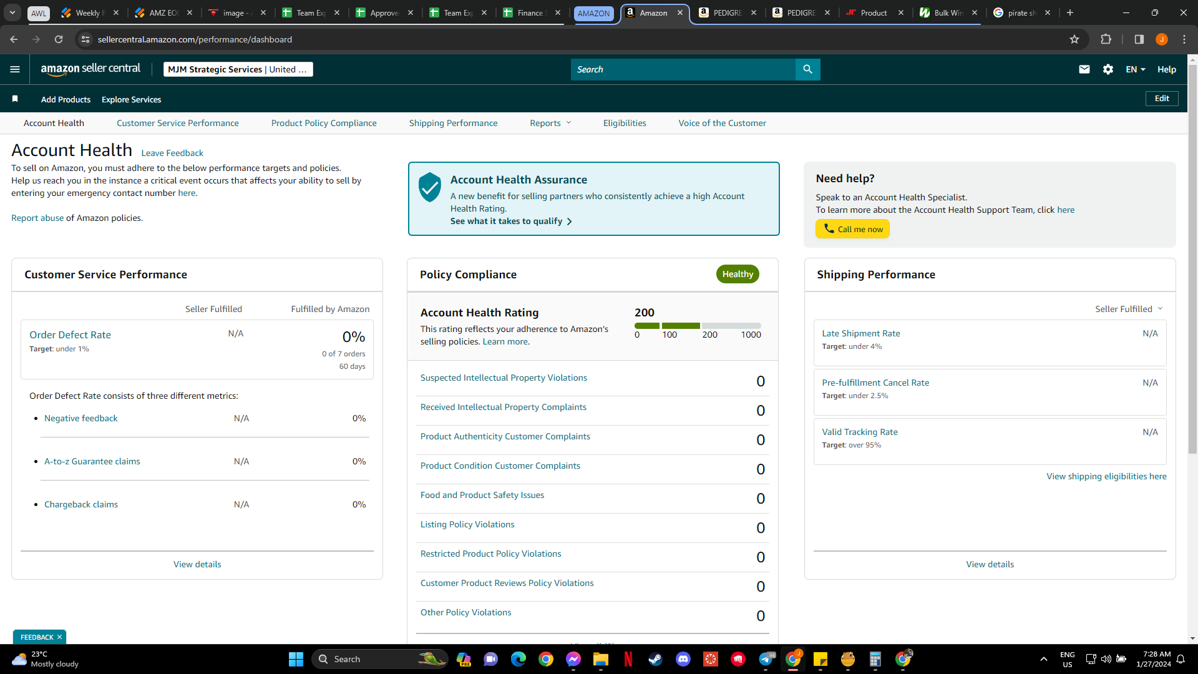Open the Leave Feedback link
This screenshot has height=674, width=1198.
click(172, 153)
